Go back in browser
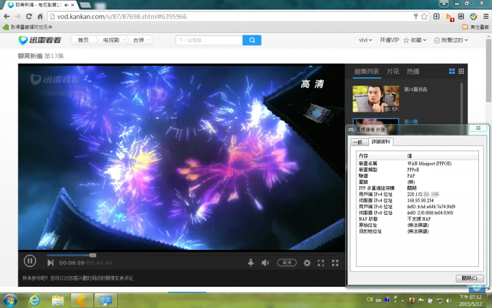 point(7,16)
